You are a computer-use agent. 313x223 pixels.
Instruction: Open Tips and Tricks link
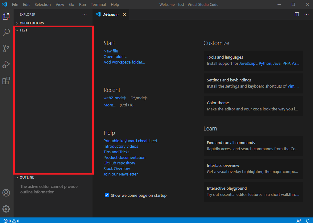click(x=116, y=152)
